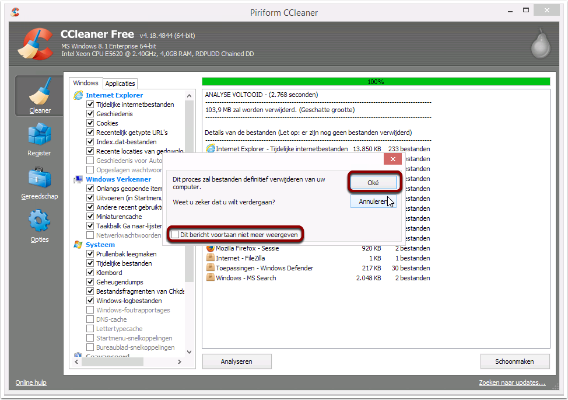The height and width of the screenshot is (400, 568).
Task: Select the Internet Explorer category heading
Action: (114, 95)
